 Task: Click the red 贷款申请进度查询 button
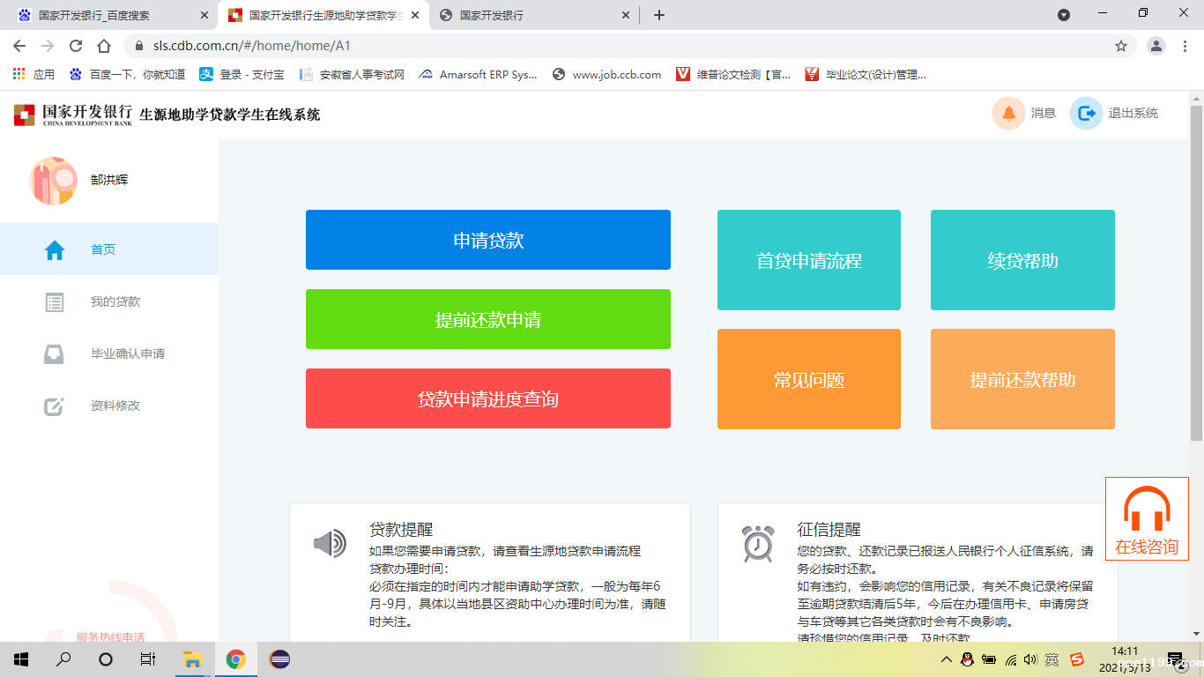tap(487, 398)
